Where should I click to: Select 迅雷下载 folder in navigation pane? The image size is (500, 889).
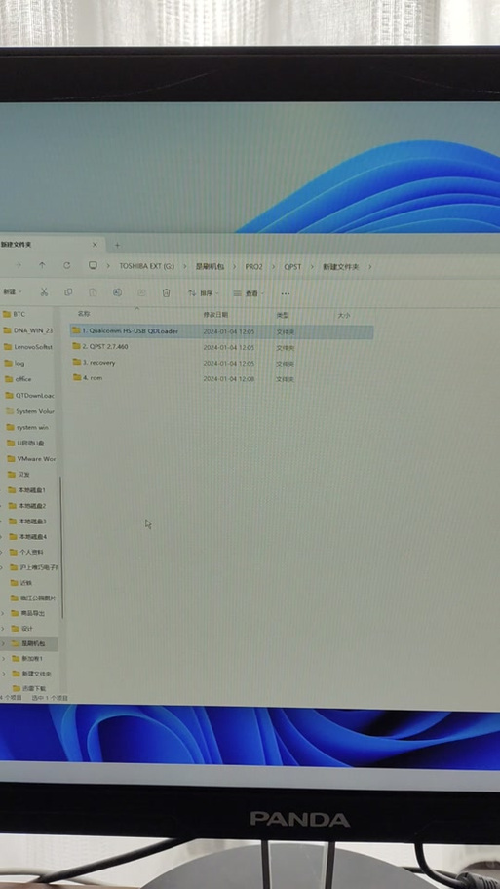point(29,688)
